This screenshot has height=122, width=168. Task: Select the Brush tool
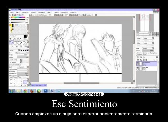tap(20, 42)
